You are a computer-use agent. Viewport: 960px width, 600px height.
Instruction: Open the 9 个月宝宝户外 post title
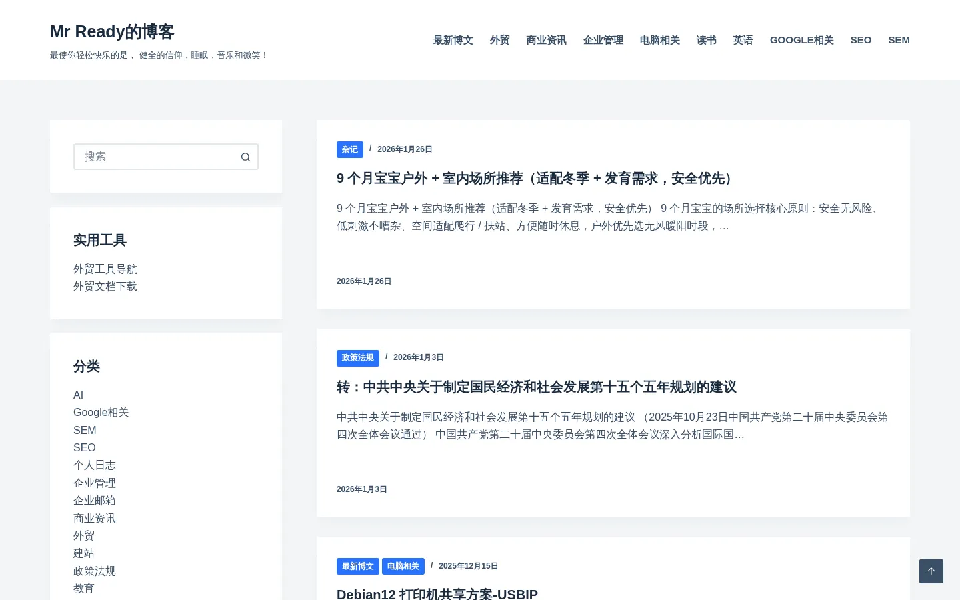[537, 178]
